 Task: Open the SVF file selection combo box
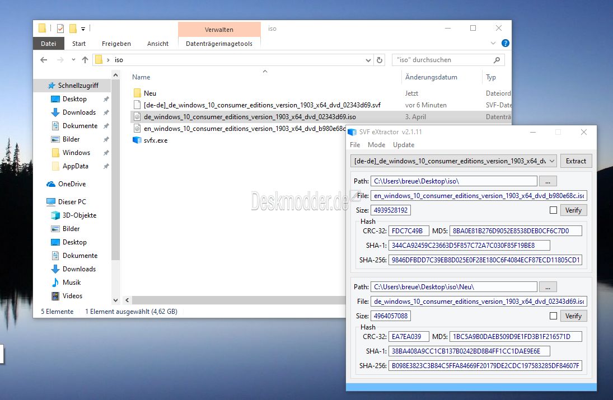coord(453,161)
